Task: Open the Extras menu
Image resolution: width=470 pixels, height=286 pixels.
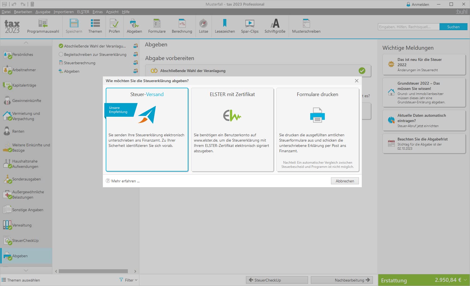Action: (98, 12)
